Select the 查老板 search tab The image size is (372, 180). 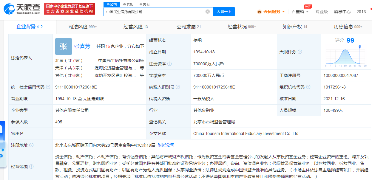128,4
